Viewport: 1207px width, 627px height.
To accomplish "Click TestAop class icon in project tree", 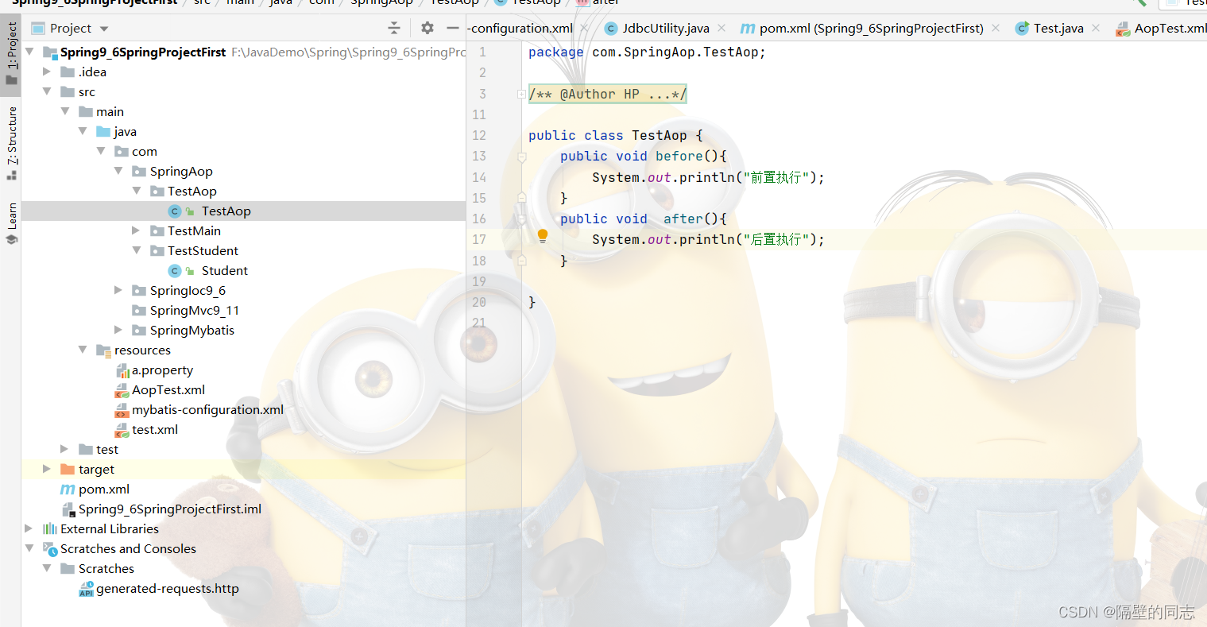I will [175, 211].
